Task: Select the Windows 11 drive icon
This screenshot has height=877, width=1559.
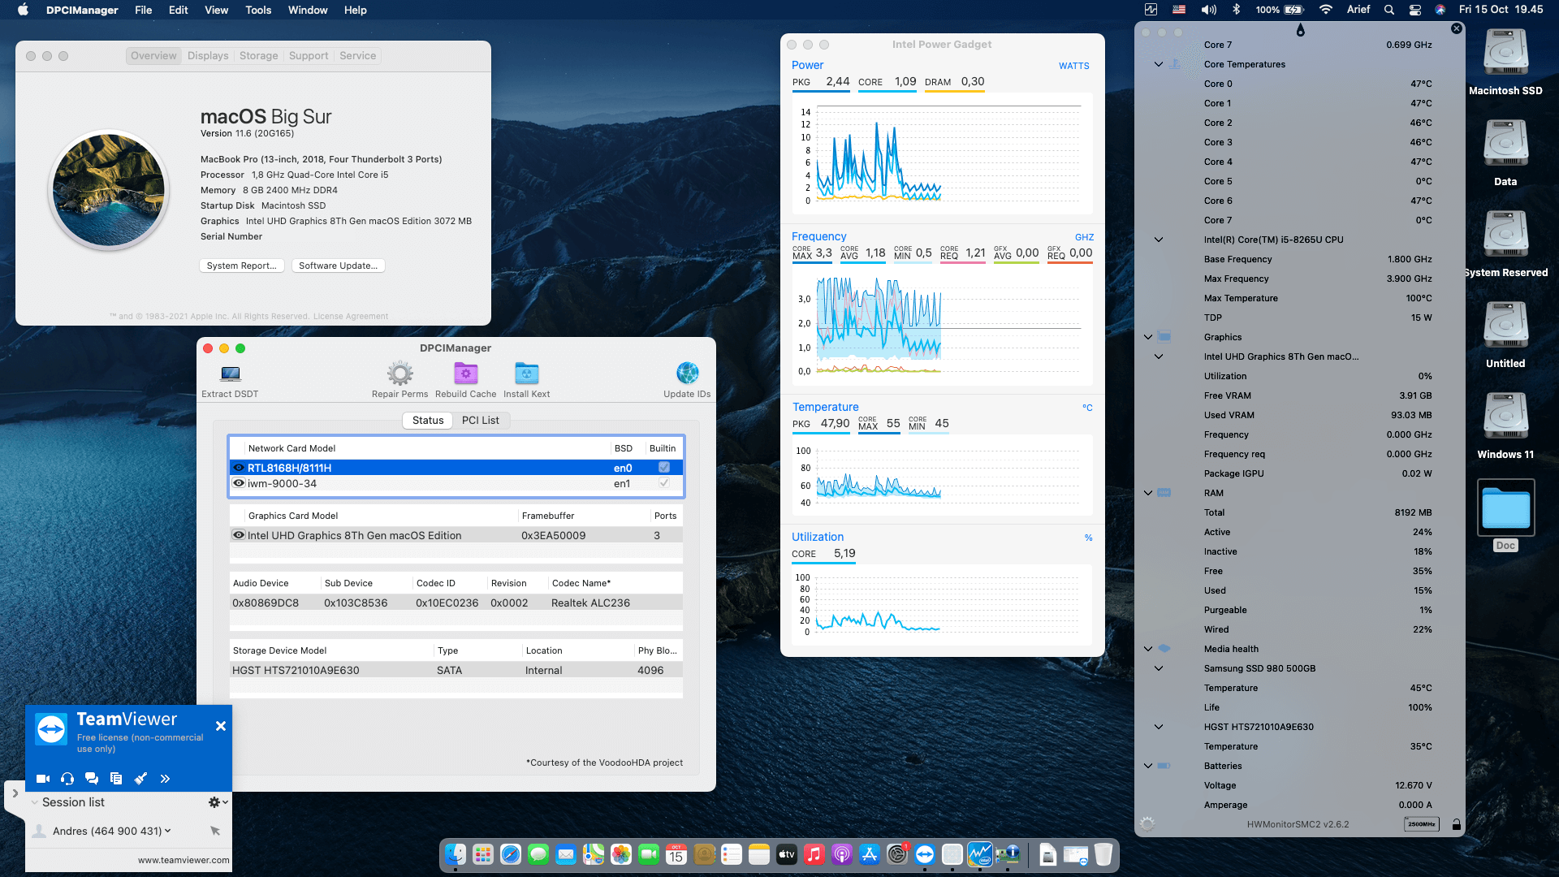Action: 1505,426
